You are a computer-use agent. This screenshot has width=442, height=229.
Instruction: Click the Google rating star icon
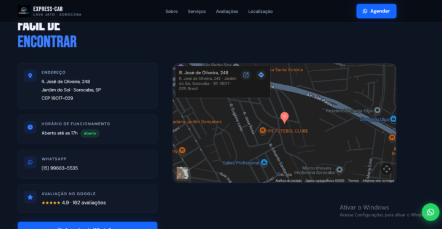pyautogui.click(x=30, y=197)
